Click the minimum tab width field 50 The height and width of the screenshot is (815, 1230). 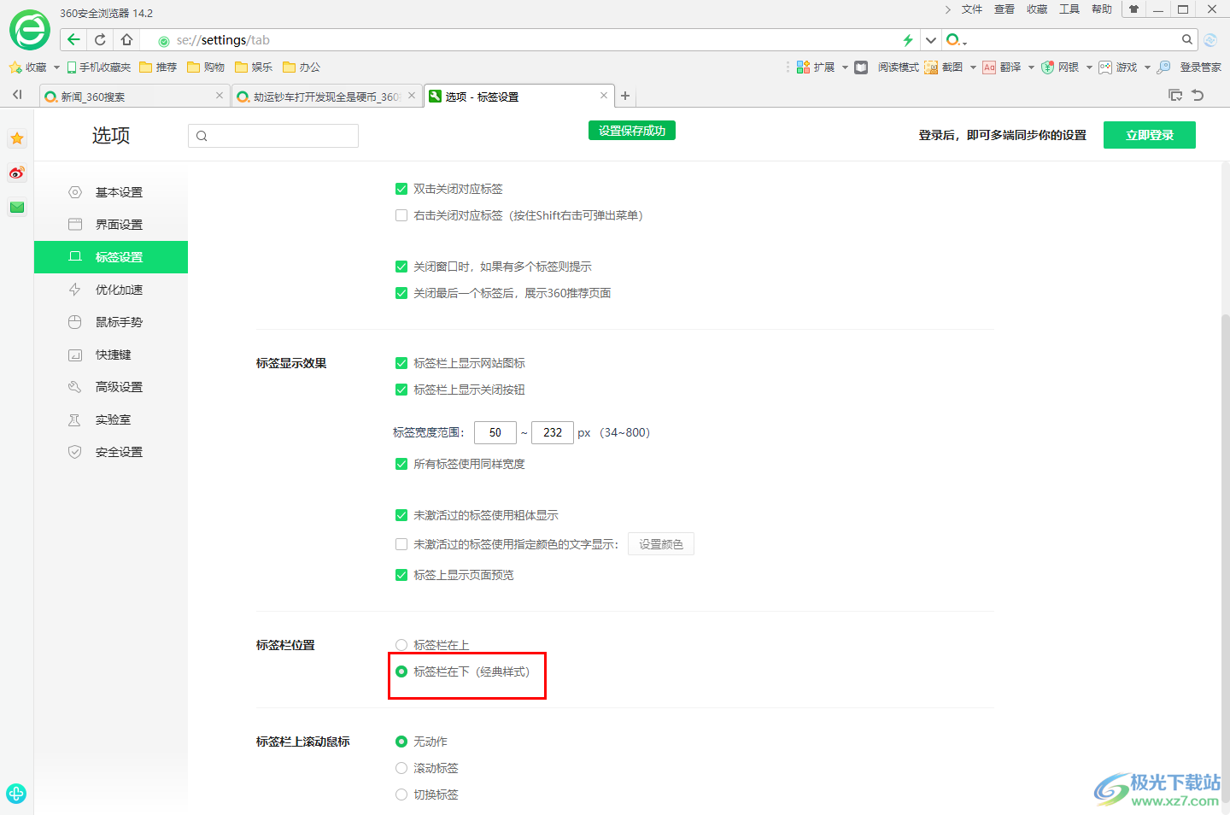pos(495,432)
